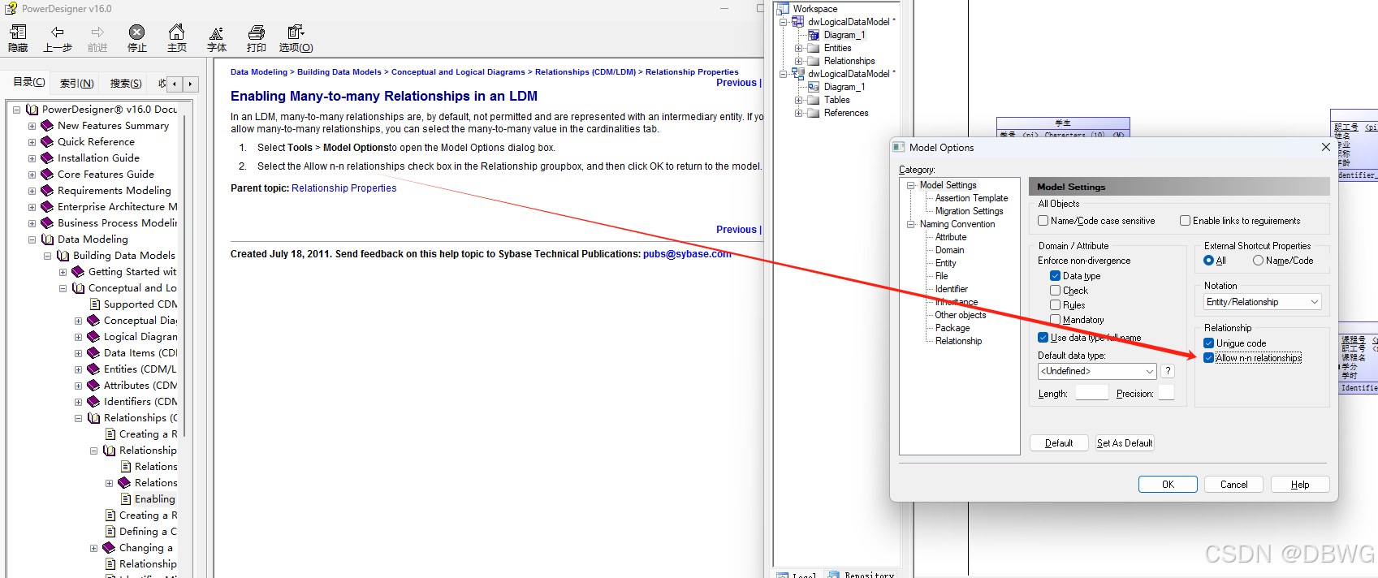Click the Business Process Modeling book icon

[x=47, y=223]
